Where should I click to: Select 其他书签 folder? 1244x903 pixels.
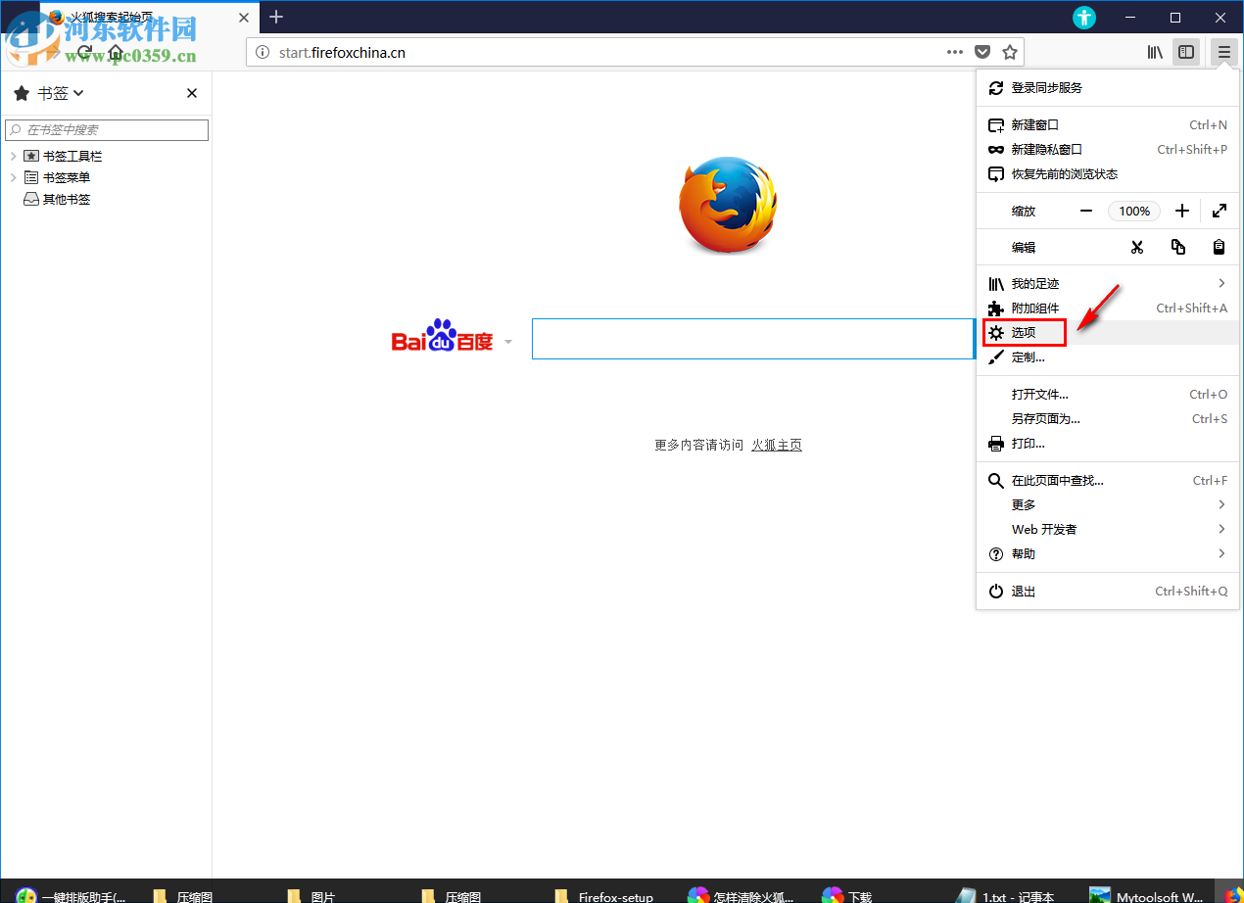click(x=57, y=199)
